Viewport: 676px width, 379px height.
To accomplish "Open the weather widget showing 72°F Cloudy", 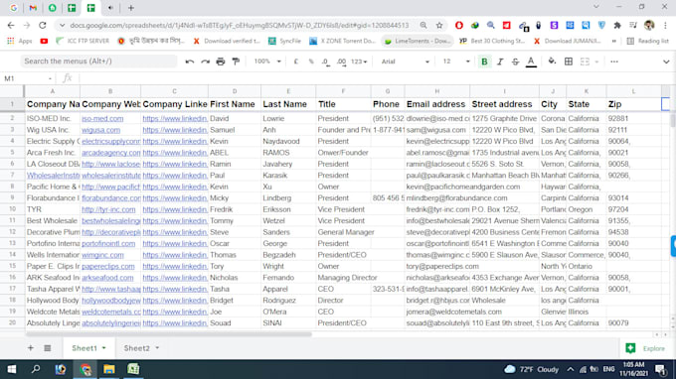I will click(x=531, y=369).
